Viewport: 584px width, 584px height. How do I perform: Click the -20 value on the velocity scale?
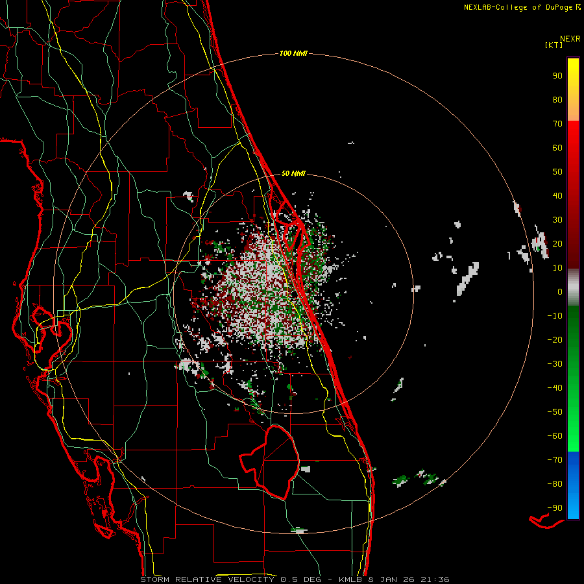coord(555,339)
